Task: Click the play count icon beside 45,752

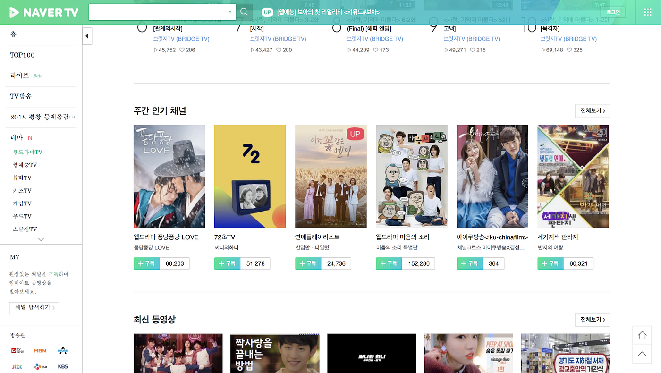Action: click(x=156, y=50)
